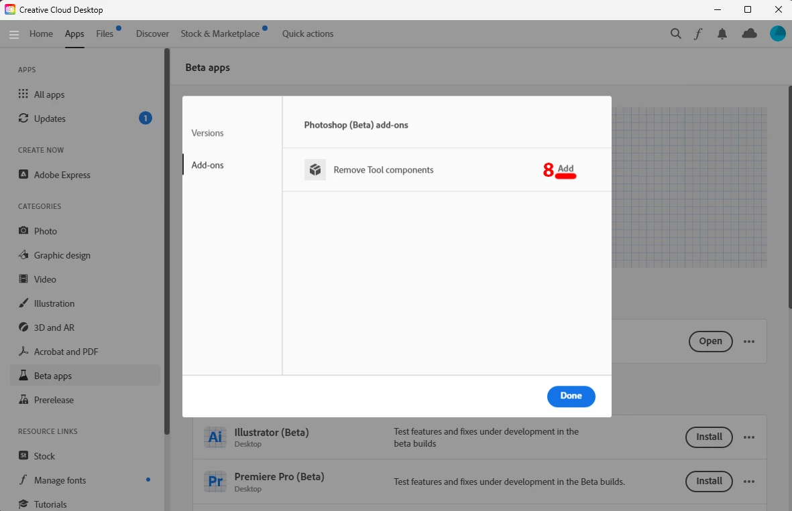
Task: Click the Illustrator beta builds description text
Action: click(486, 437)
